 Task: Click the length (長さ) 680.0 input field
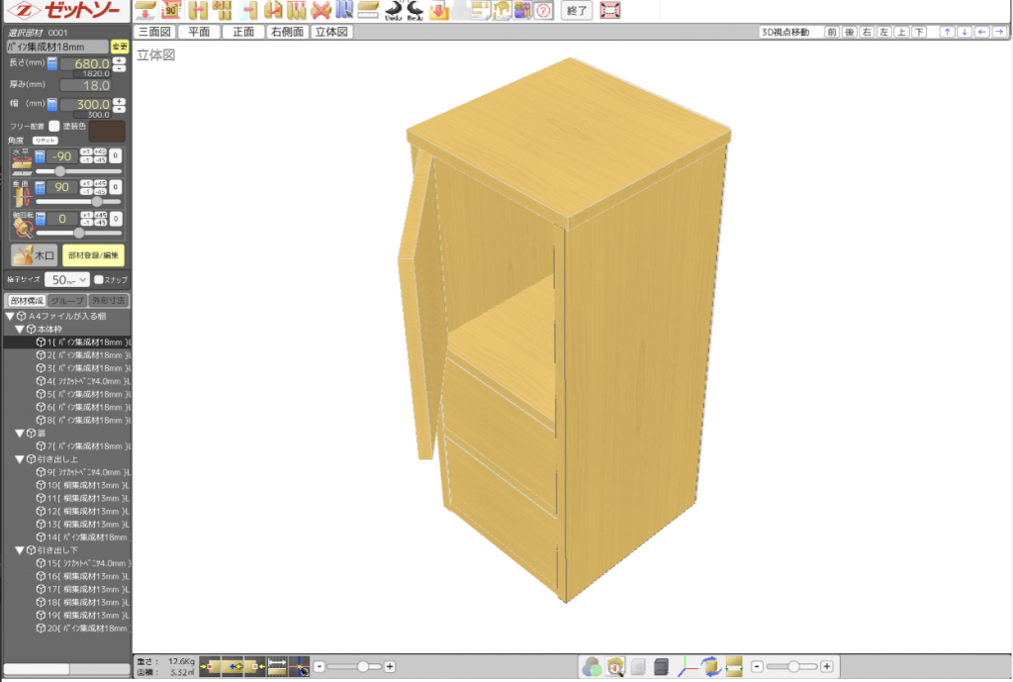click(x=85, y=63)
